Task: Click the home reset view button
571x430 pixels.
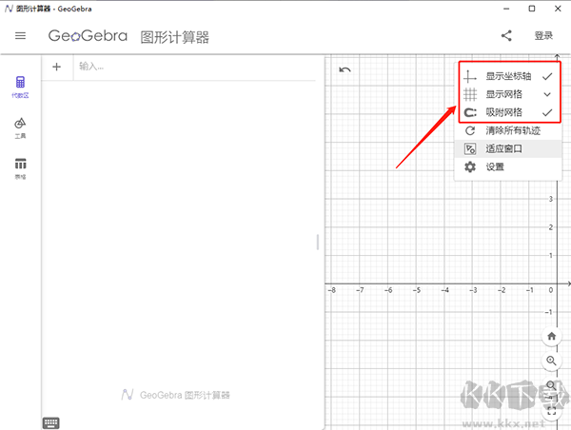Action: point(551,336)
